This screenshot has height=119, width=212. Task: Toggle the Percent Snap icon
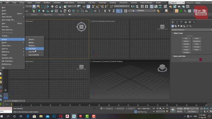(x=102, y=7)
